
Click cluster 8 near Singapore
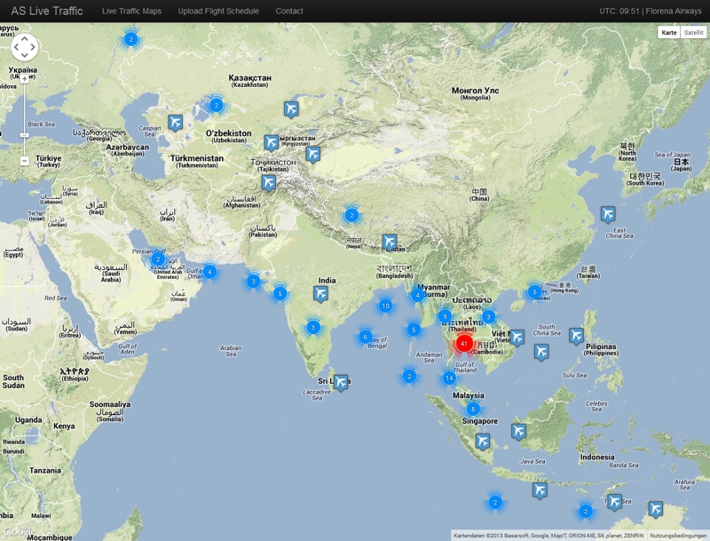pyautogui.click(x=473, y=410)
